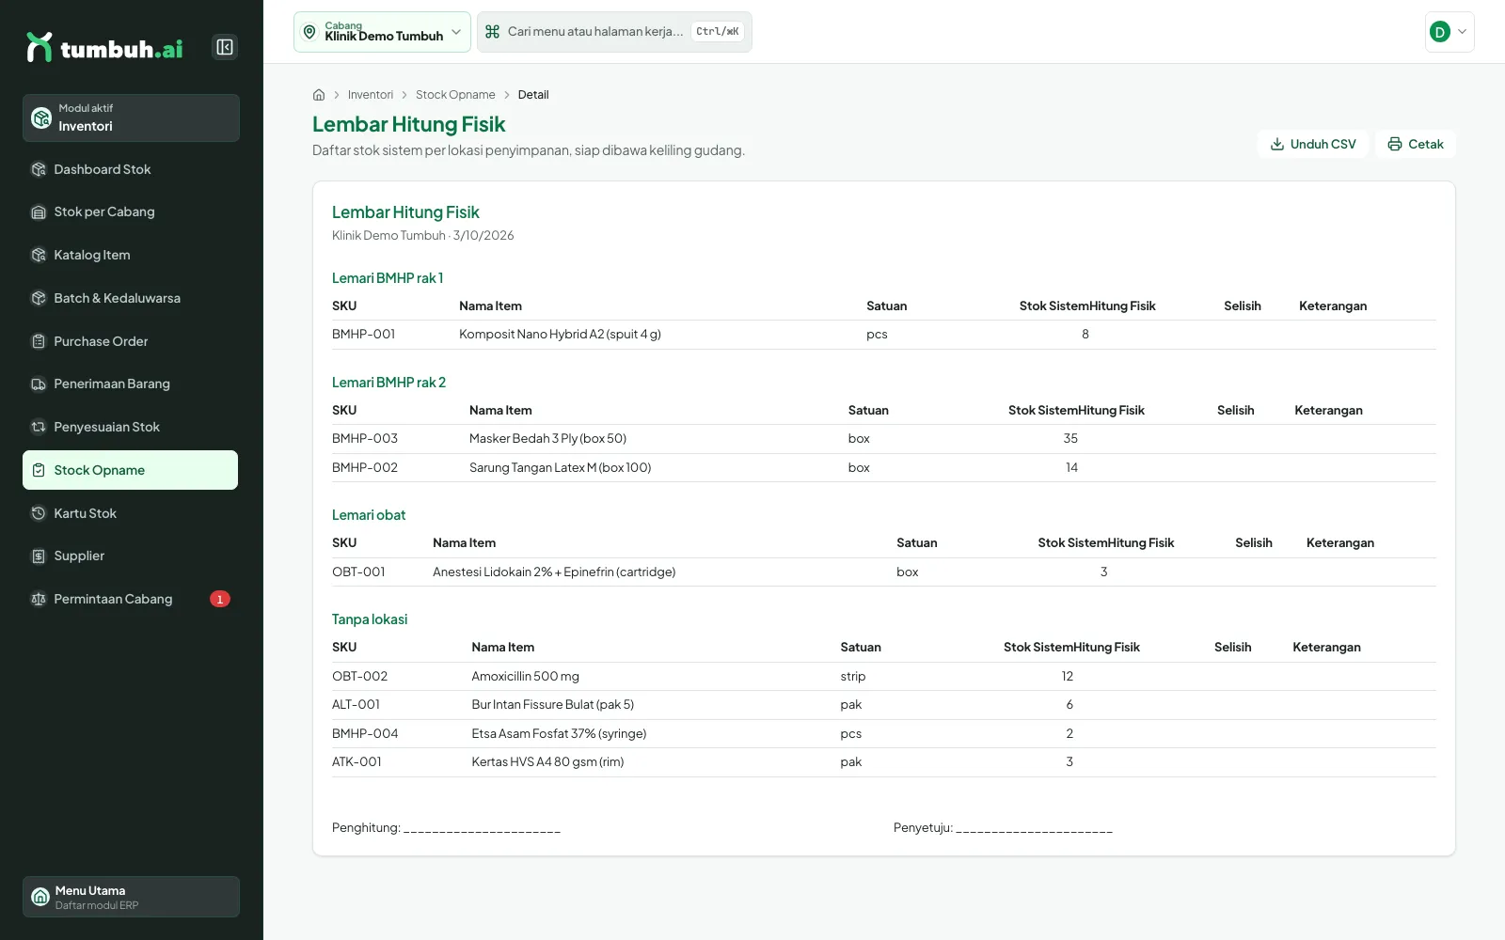Open the Supplier menu entry
This screenshot has height=940, width=1505.
(130, 556)
